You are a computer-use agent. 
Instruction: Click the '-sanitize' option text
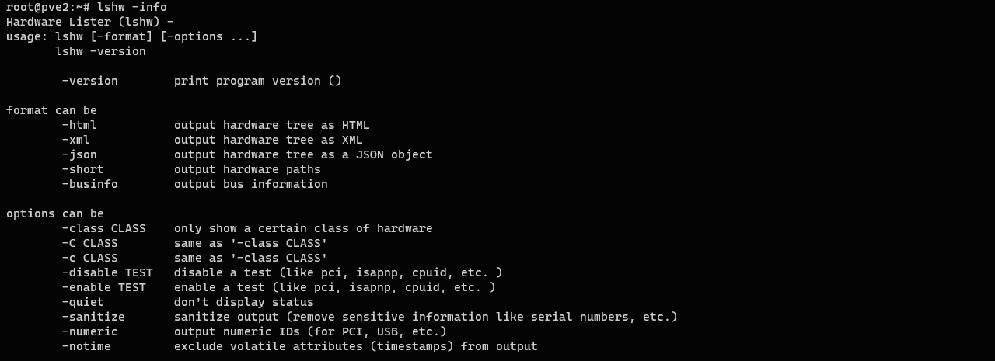93,317
